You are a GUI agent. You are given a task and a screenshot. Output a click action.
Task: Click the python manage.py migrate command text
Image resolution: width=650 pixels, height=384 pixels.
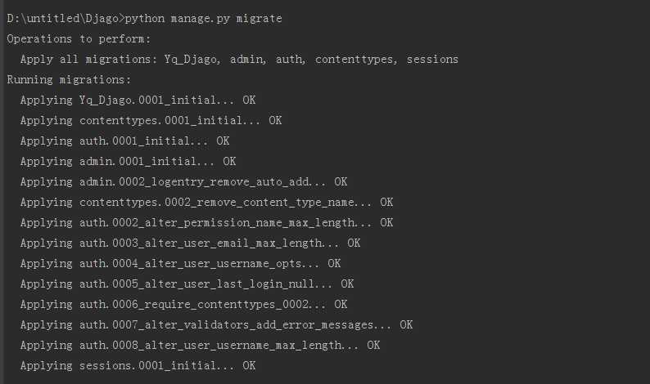204,19
